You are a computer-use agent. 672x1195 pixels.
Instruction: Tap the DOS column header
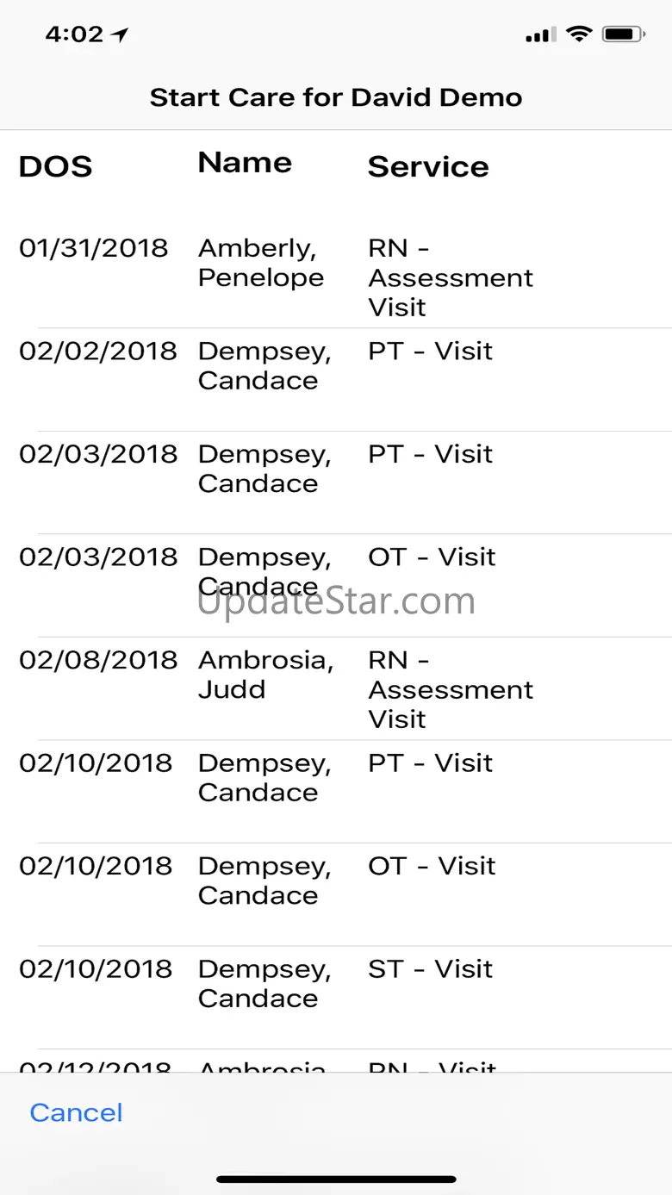[x=55, y=166]
